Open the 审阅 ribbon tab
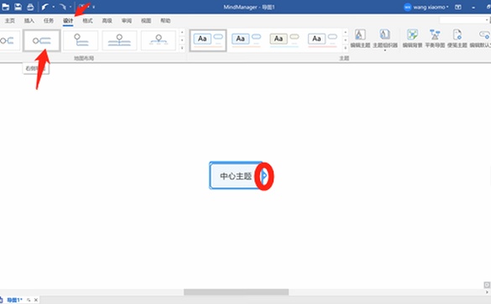 pos(127,21)
